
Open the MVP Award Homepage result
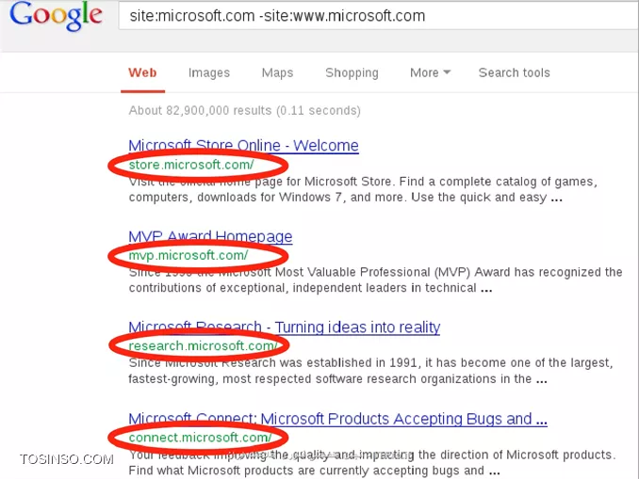tap(210, 236)
